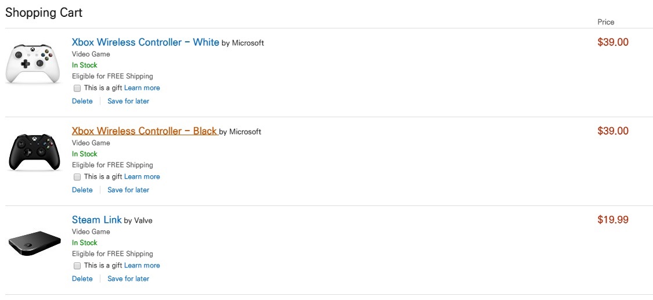Mark black Xbox controller as a gift

click(x=77, y=177)
